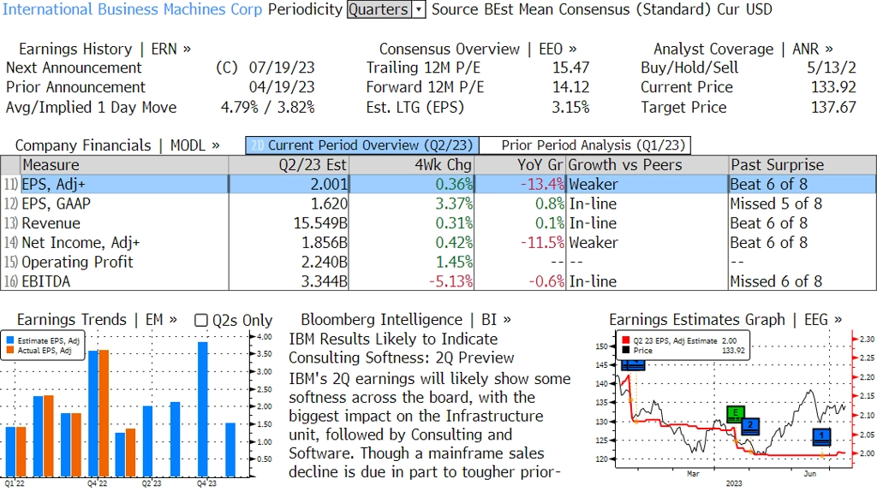Select the Revenue measure row
Viewport: 877px width, 491px height.
438,223
